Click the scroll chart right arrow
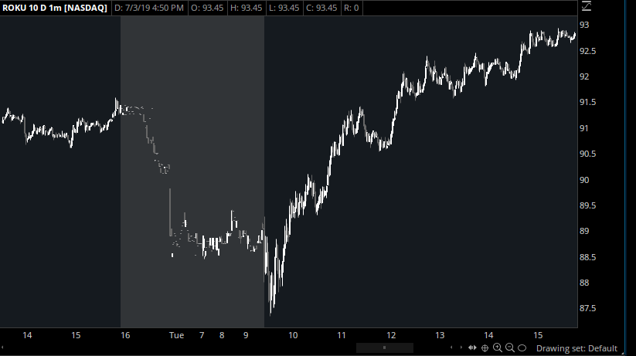 (x=461, y=348)
